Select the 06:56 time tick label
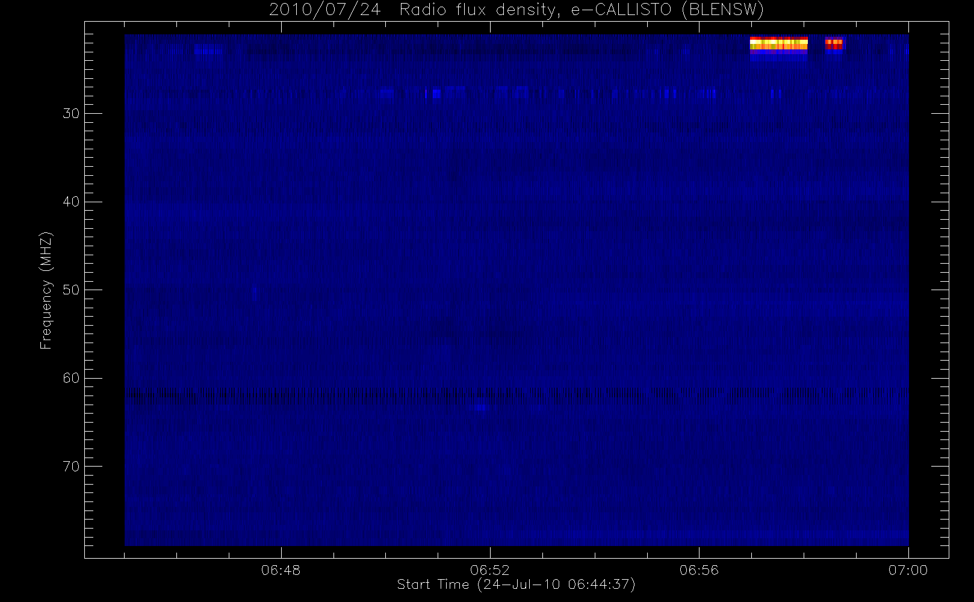The image size is (974, 602). 699,569
